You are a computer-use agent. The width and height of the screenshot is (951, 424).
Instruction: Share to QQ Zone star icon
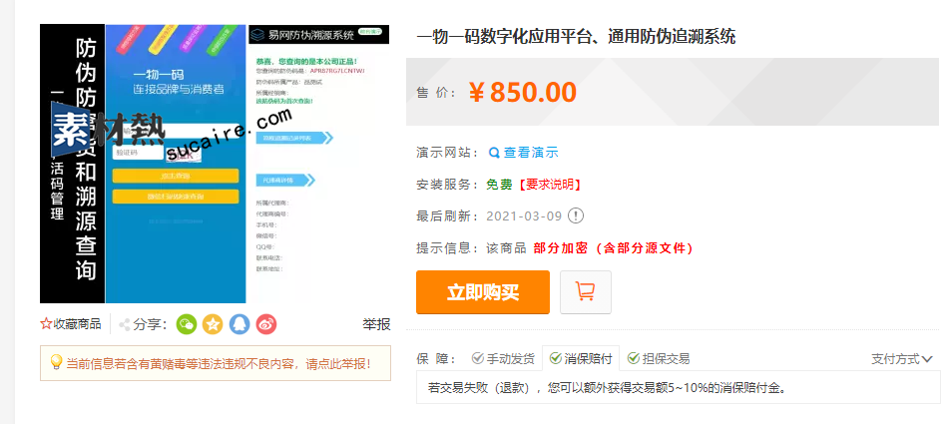pyautogui.click(x=213, y=324)
